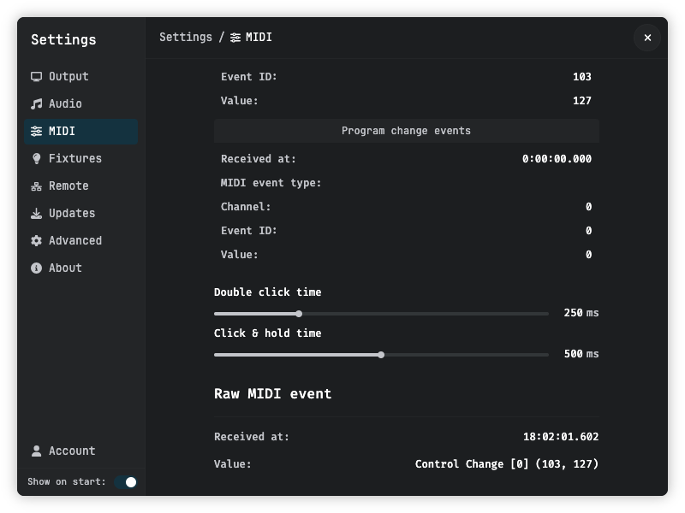Click the Settings title in the sidebar

click(x=63, y=39)
